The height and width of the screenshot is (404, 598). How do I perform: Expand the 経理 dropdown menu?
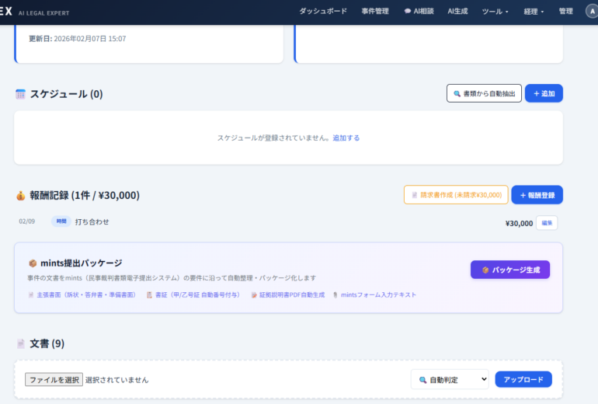tap(534, 12)
